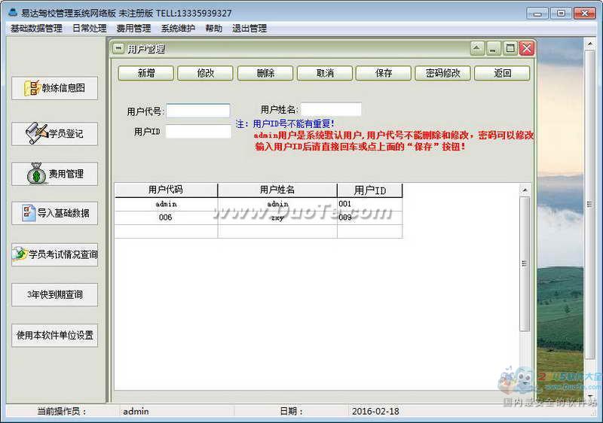Screen dimensions: 603x423
Task: Click the 删除 button
Action: coord(265,73)
